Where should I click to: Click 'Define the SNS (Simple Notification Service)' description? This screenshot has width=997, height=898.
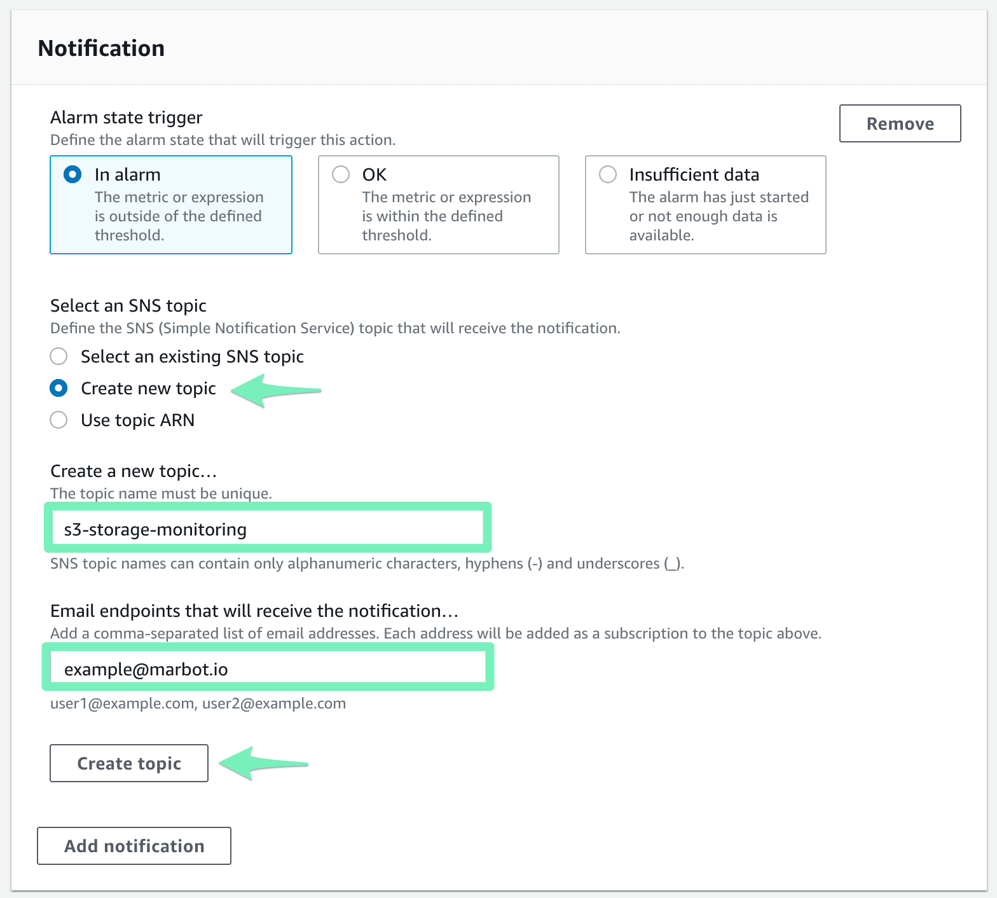coord(335,328)
